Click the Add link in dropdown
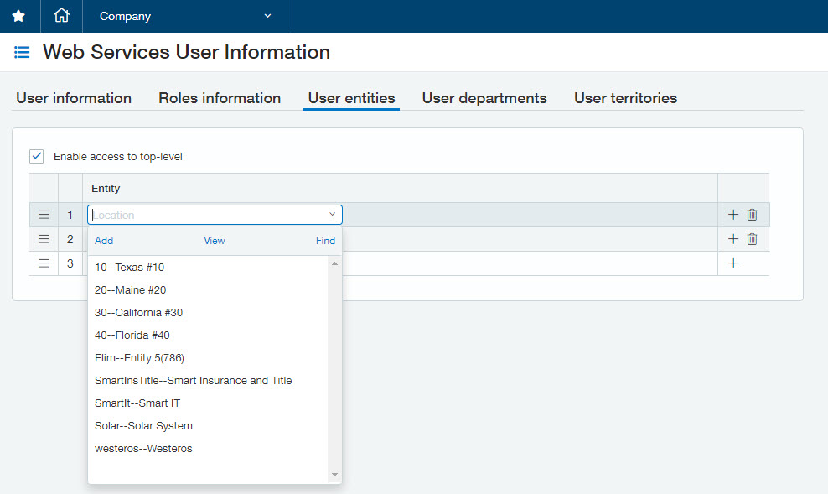The width and height of the screenshot is (828, 494). pos(104,241)
